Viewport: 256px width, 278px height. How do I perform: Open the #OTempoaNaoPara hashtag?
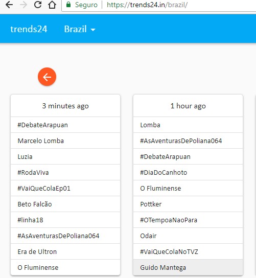188,220
